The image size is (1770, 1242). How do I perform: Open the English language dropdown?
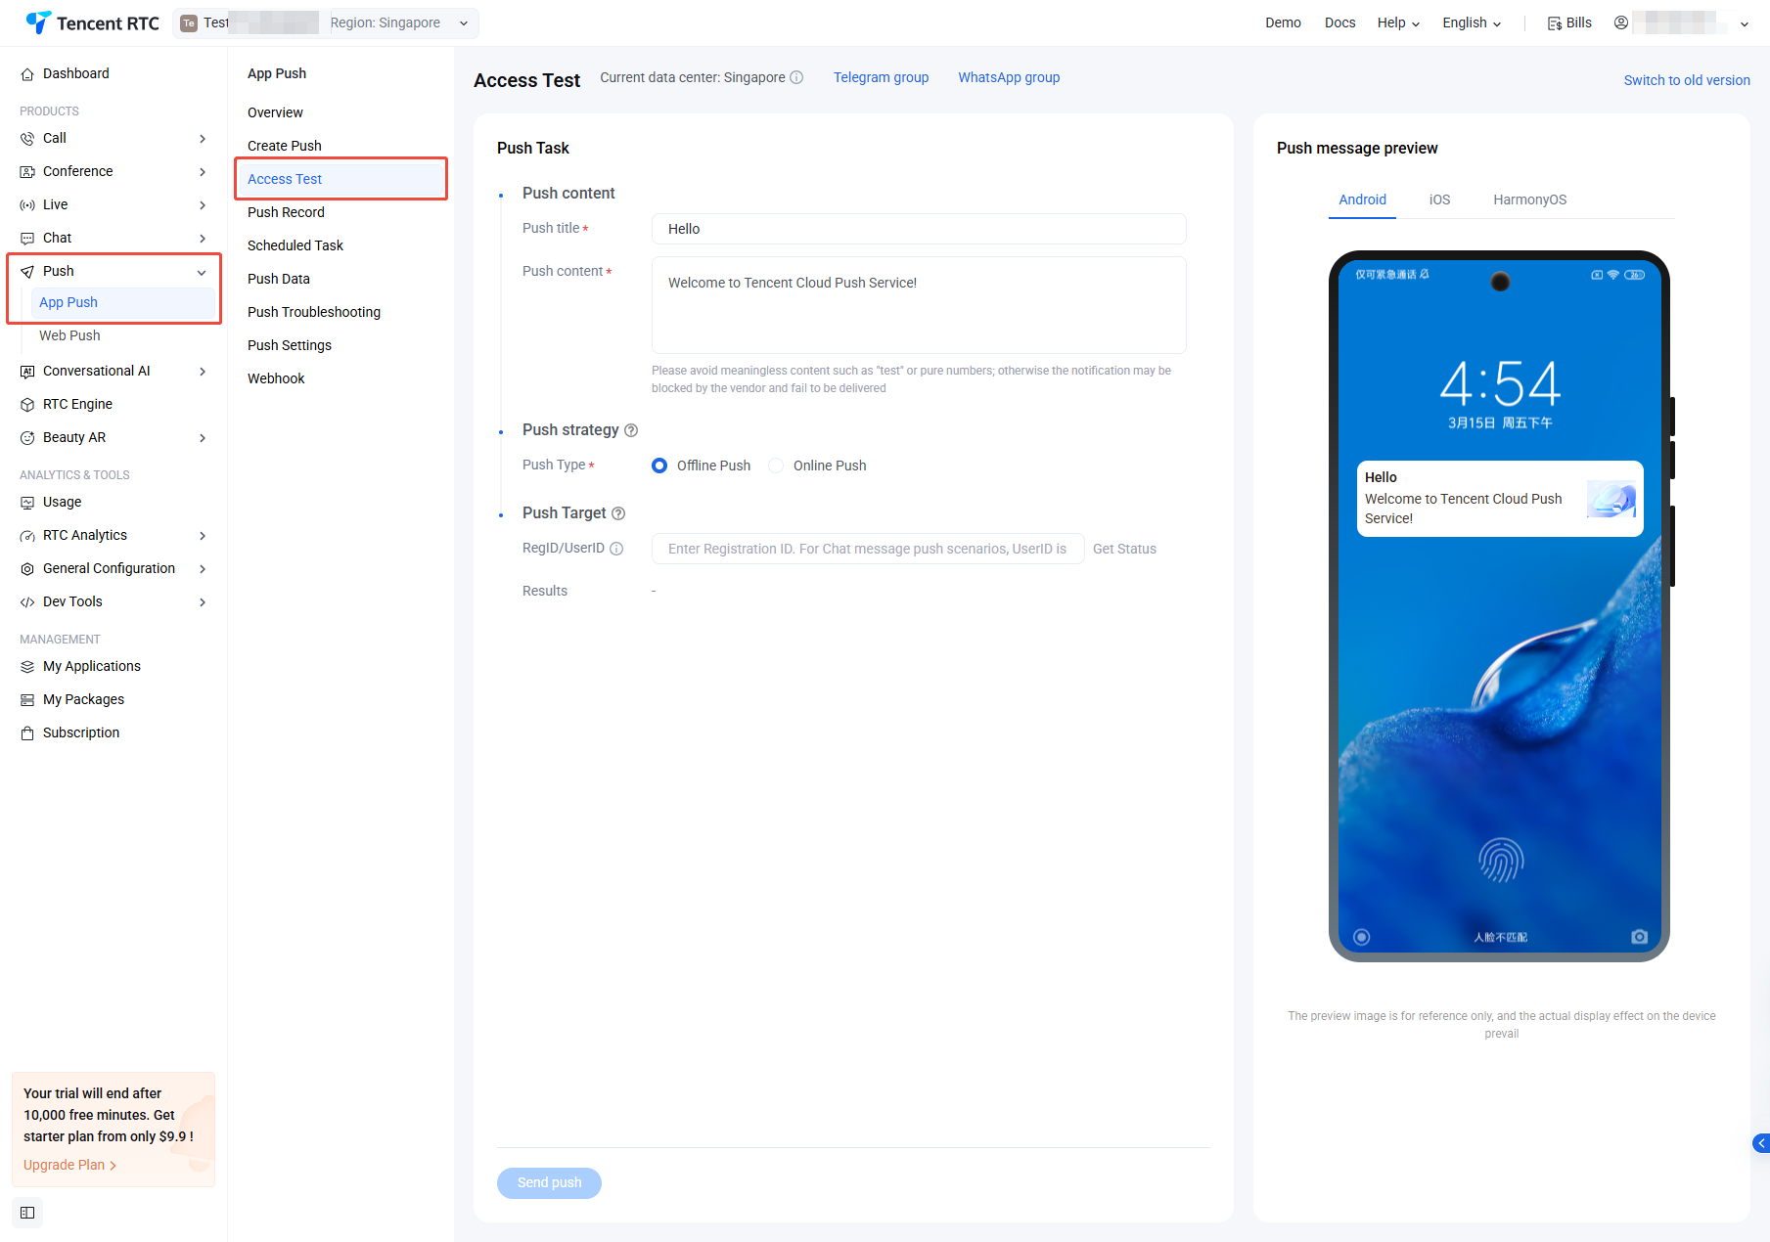pos(1472,22)
